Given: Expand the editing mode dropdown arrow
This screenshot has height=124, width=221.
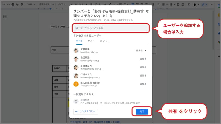Looking at the screenshot, I should click(206, 4).
